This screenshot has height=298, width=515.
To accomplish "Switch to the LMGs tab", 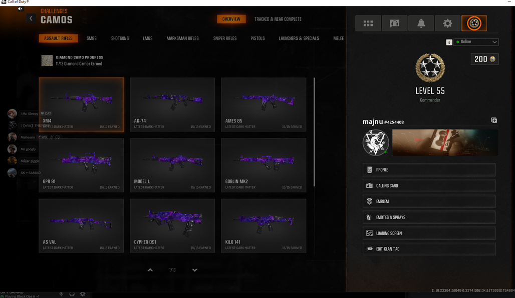I will pos(147,38).
